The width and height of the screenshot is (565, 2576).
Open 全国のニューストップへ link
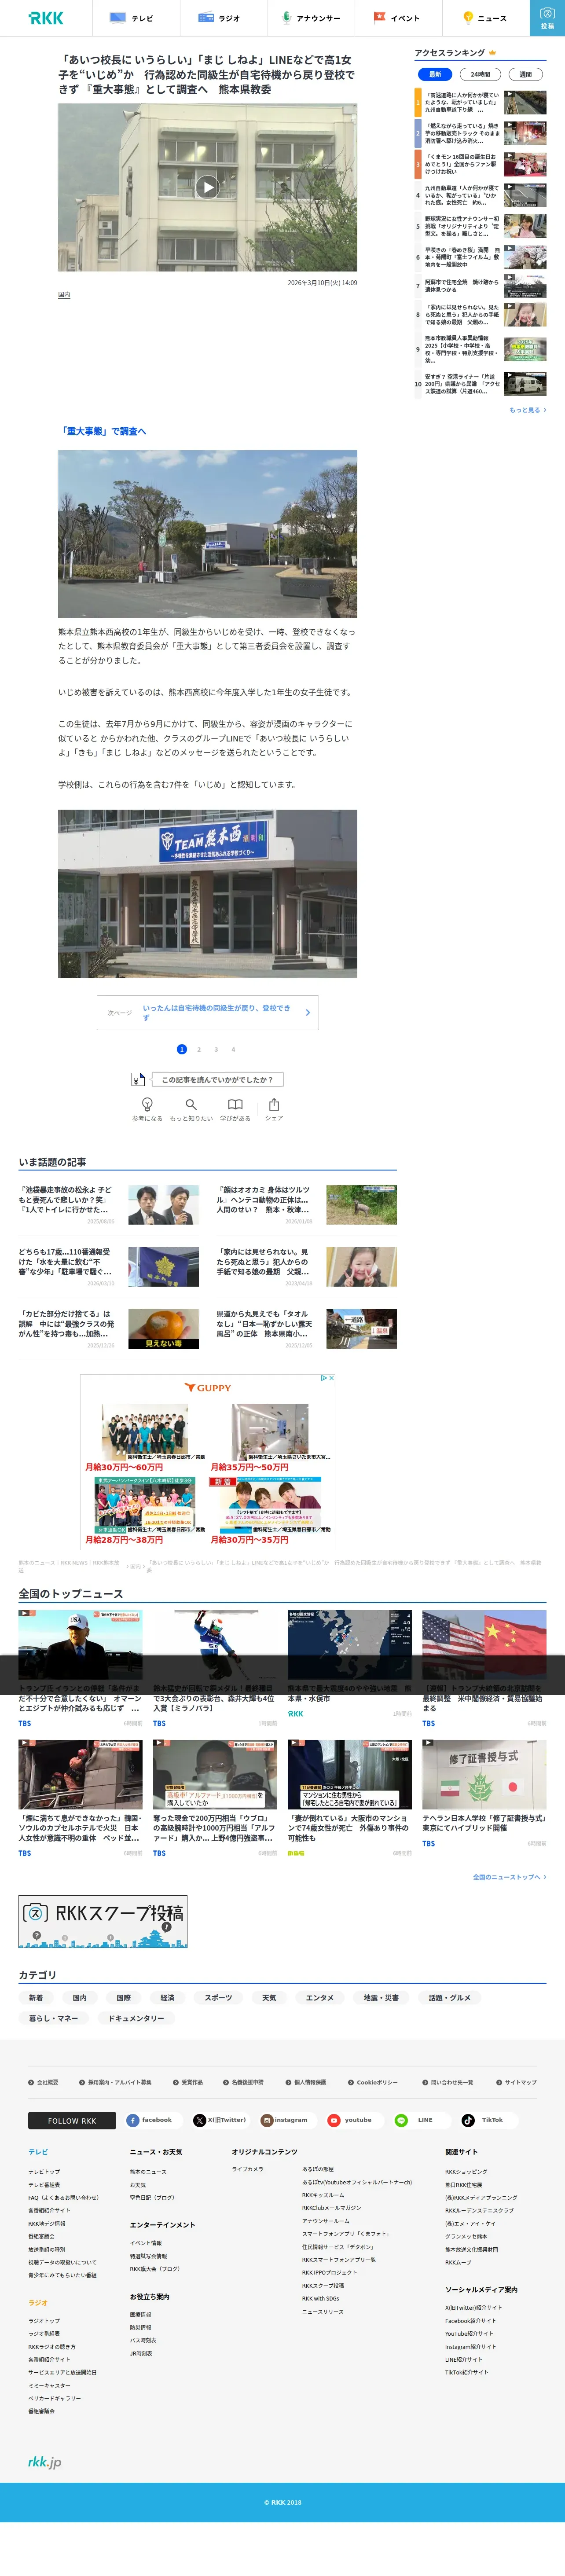click(x=509, y=1877)
